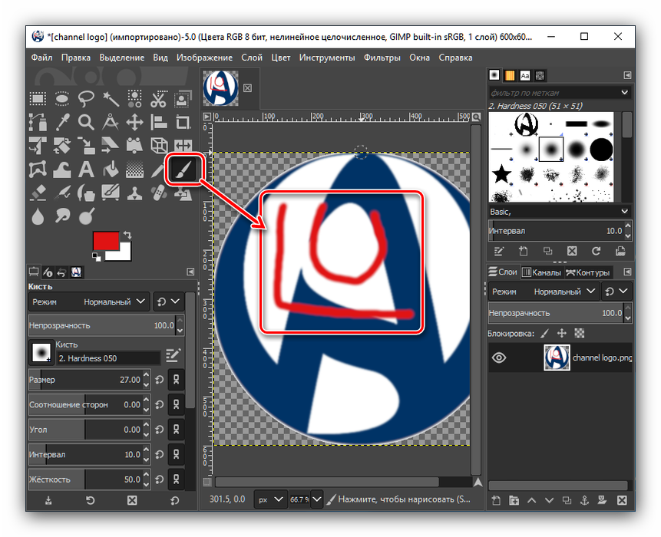The height and width of the screenshot is (537, 661).
Task: Select the Scissors Select tool
Action: 159,99
